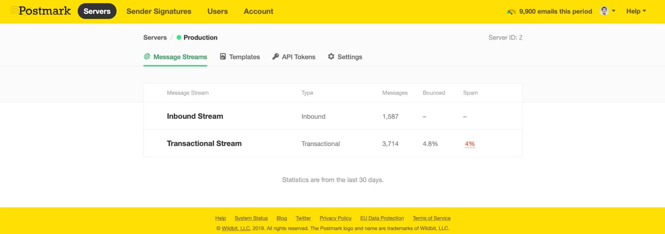Open the Users section
Screen dimensions: 665x234
point(218,11)
